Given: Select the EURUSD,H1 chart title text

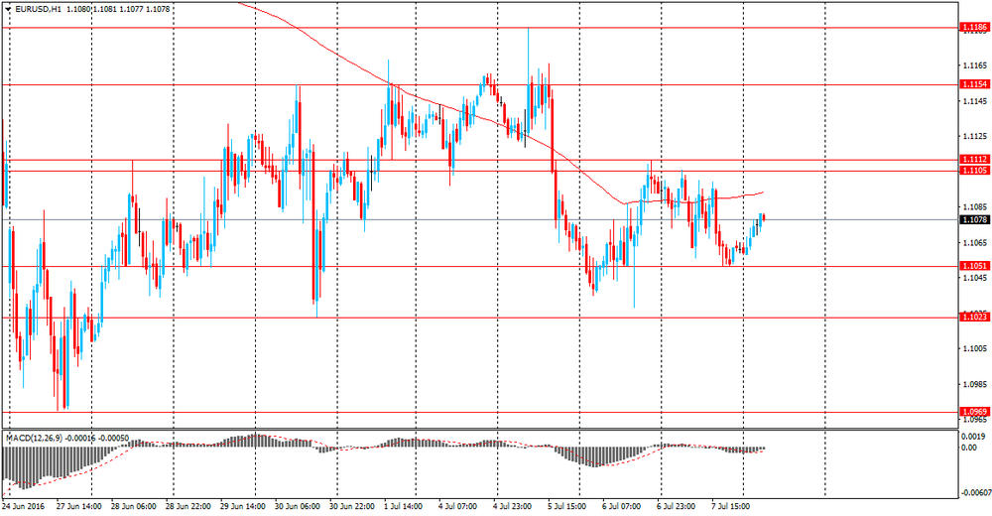Looking at the screenshot, I should [x=38, y=10].
